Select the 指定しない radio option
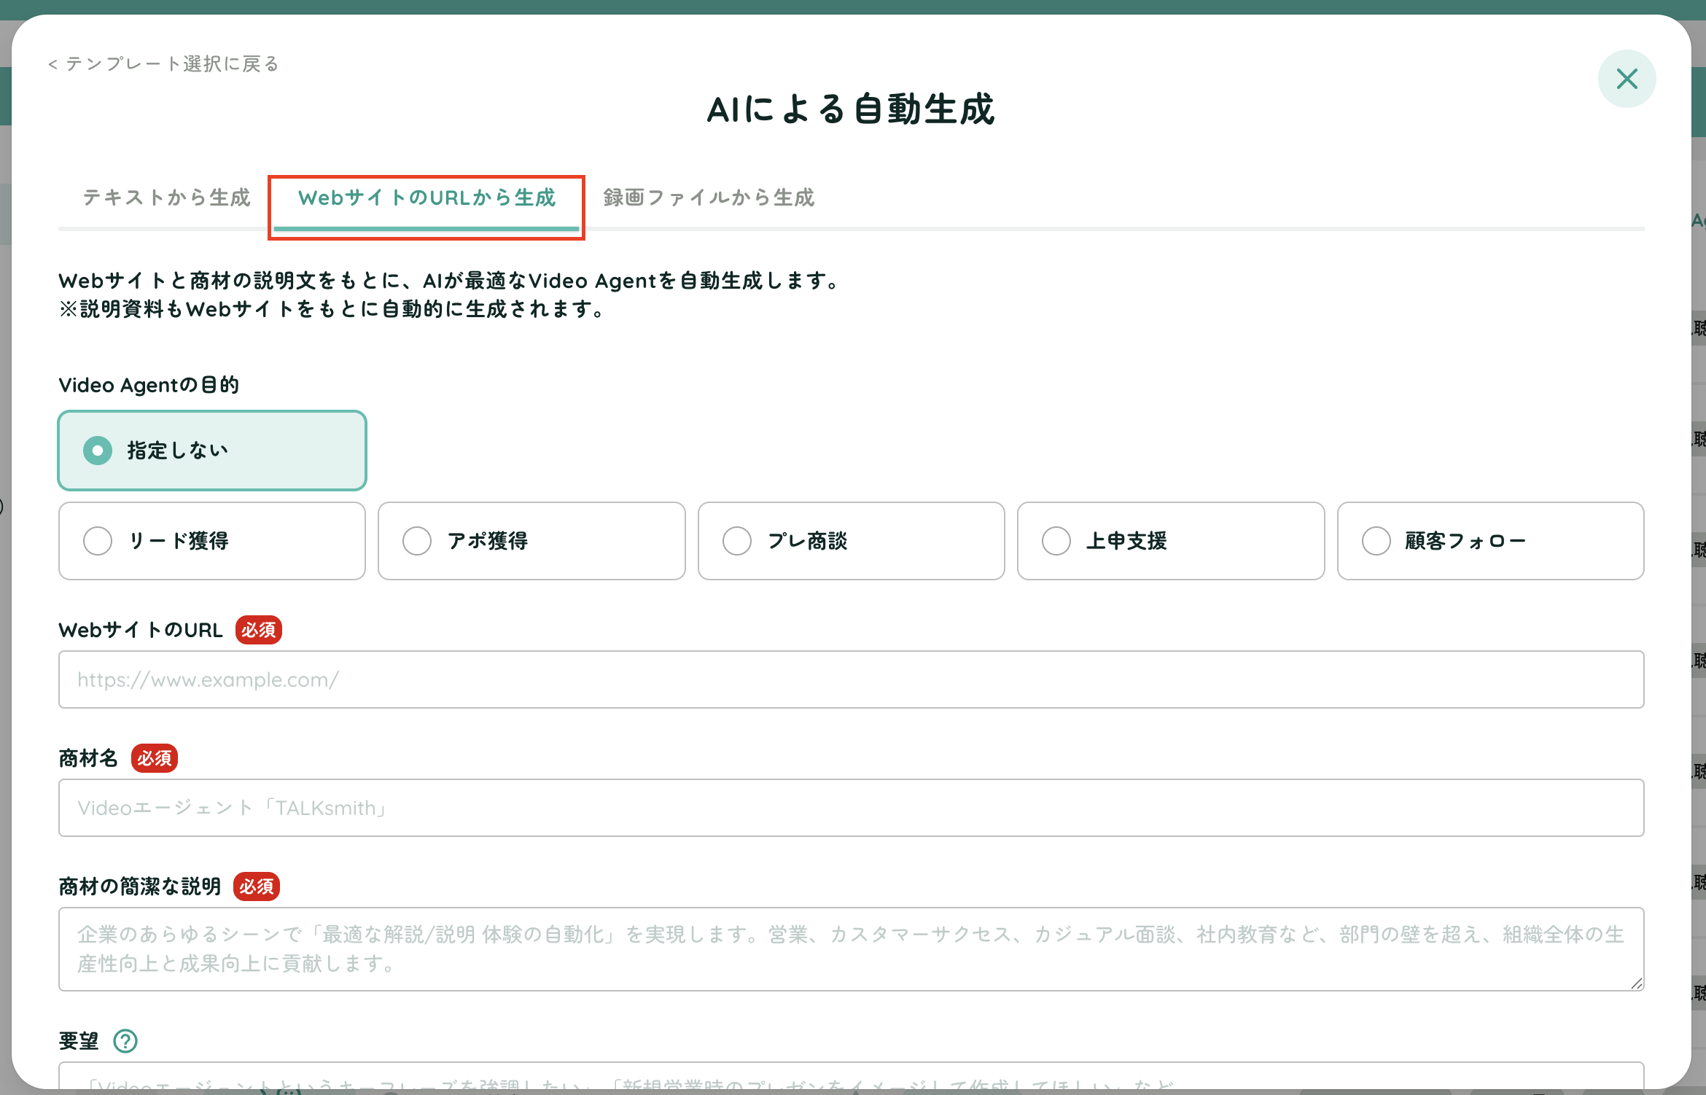Viewport: 1706px width, 1095px height. tap(212, 451)
